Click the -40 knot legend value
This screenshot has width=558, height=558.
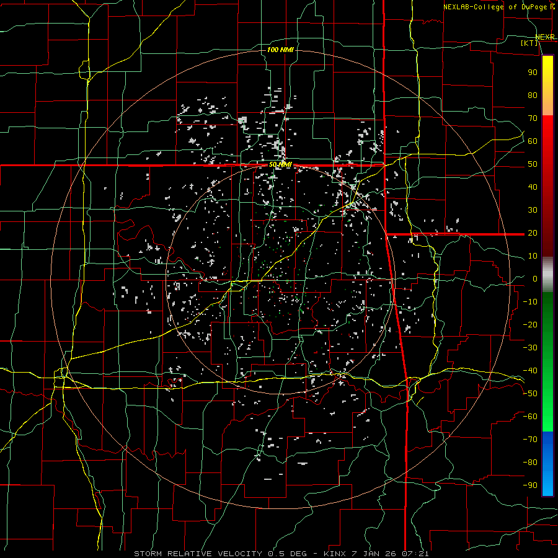(530, 371)
